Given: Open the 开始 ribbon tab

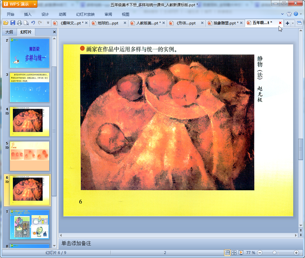Looking at the screenshot, I should pos(11,14).
